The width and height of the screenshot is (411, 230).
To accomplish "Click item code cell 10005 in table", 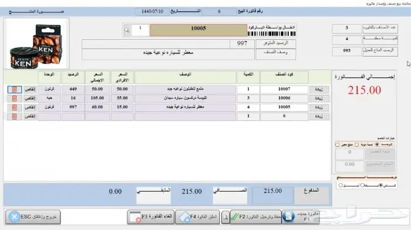I will click(x=284, y=107).
